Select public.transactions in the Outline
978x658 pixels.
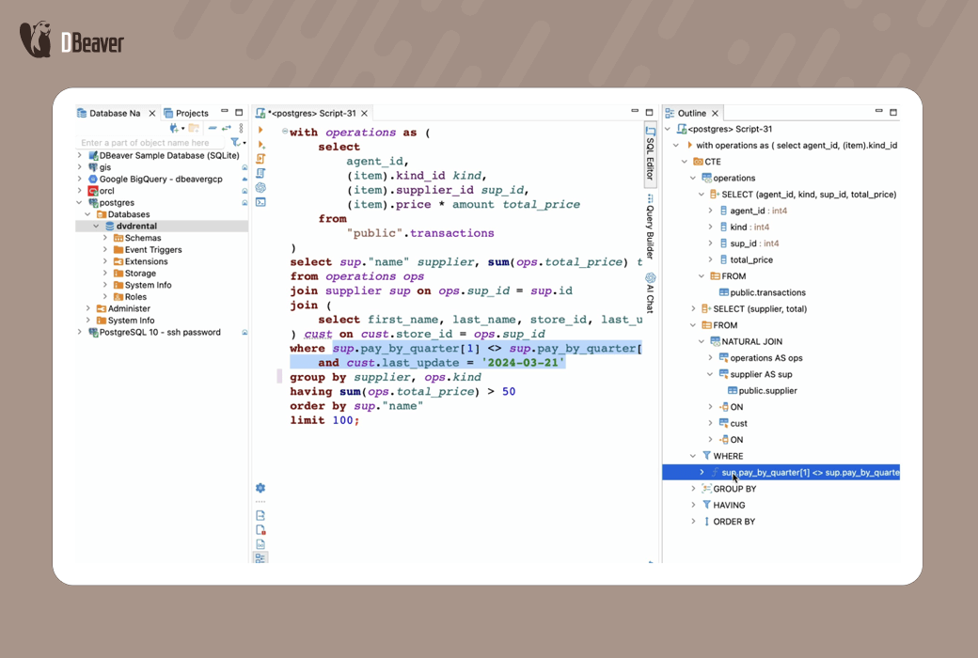767,292
